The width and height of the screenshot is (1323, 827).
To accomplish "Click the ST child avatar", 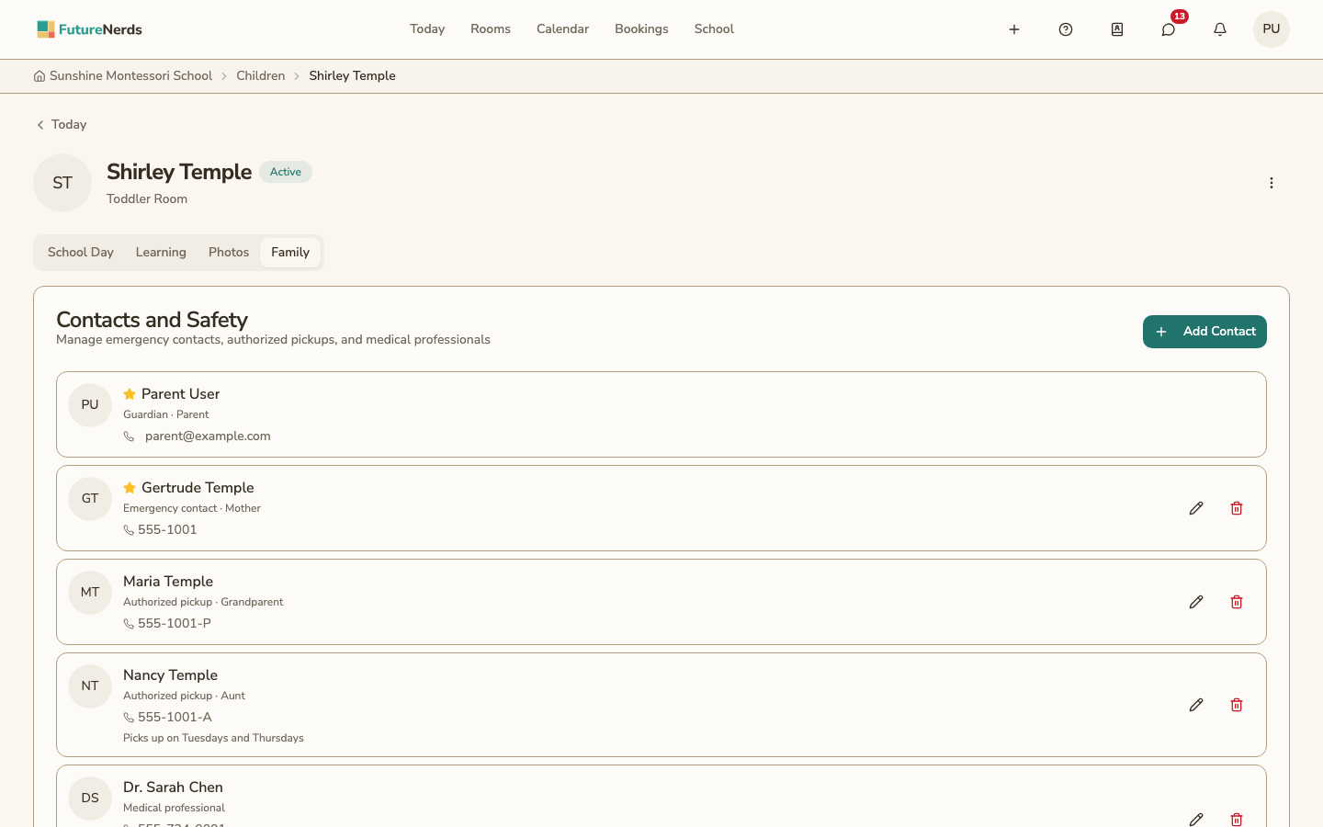I will point(62,183).
